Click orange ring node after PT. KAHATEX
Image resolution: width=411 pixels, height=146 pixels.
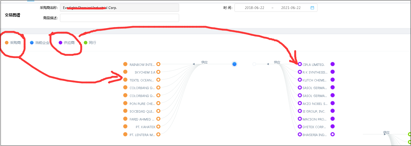(158, 127)
